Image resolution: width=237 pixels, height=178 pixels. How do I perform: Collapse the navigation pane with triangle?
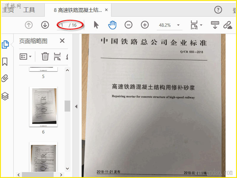[76, 107]
